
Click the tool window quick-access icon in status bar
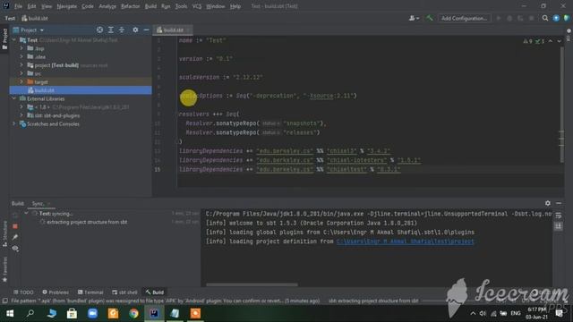pos(4,301)
